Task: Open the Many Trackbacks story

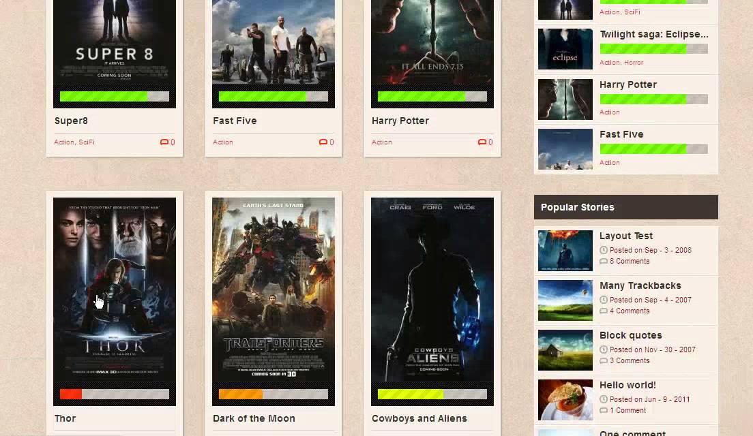Action: [x=640, y=286]
